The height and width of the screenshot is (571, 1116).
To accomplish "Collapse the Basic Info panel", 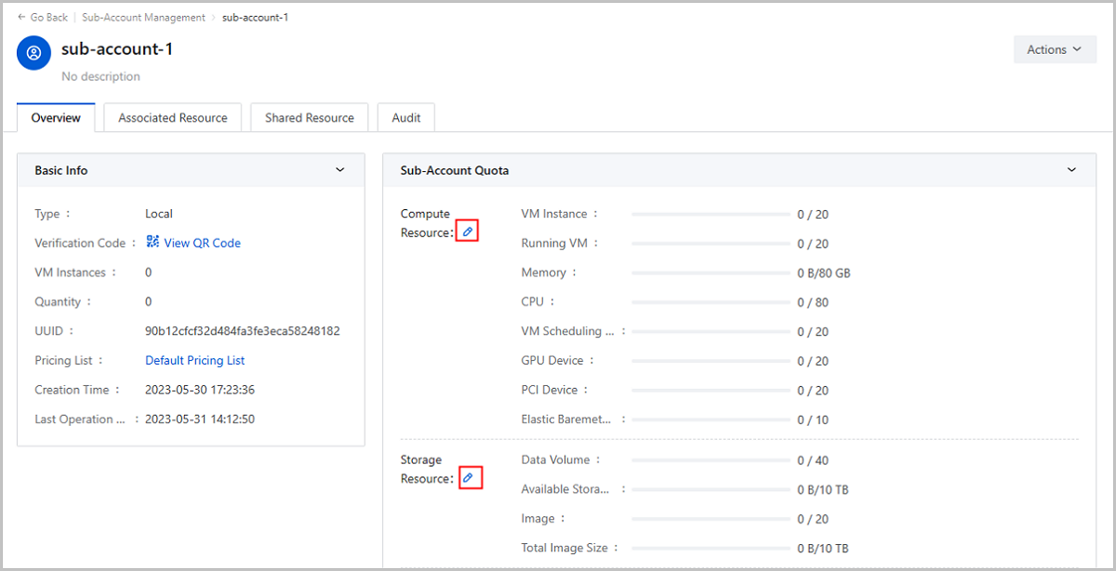I will (340, 170).
